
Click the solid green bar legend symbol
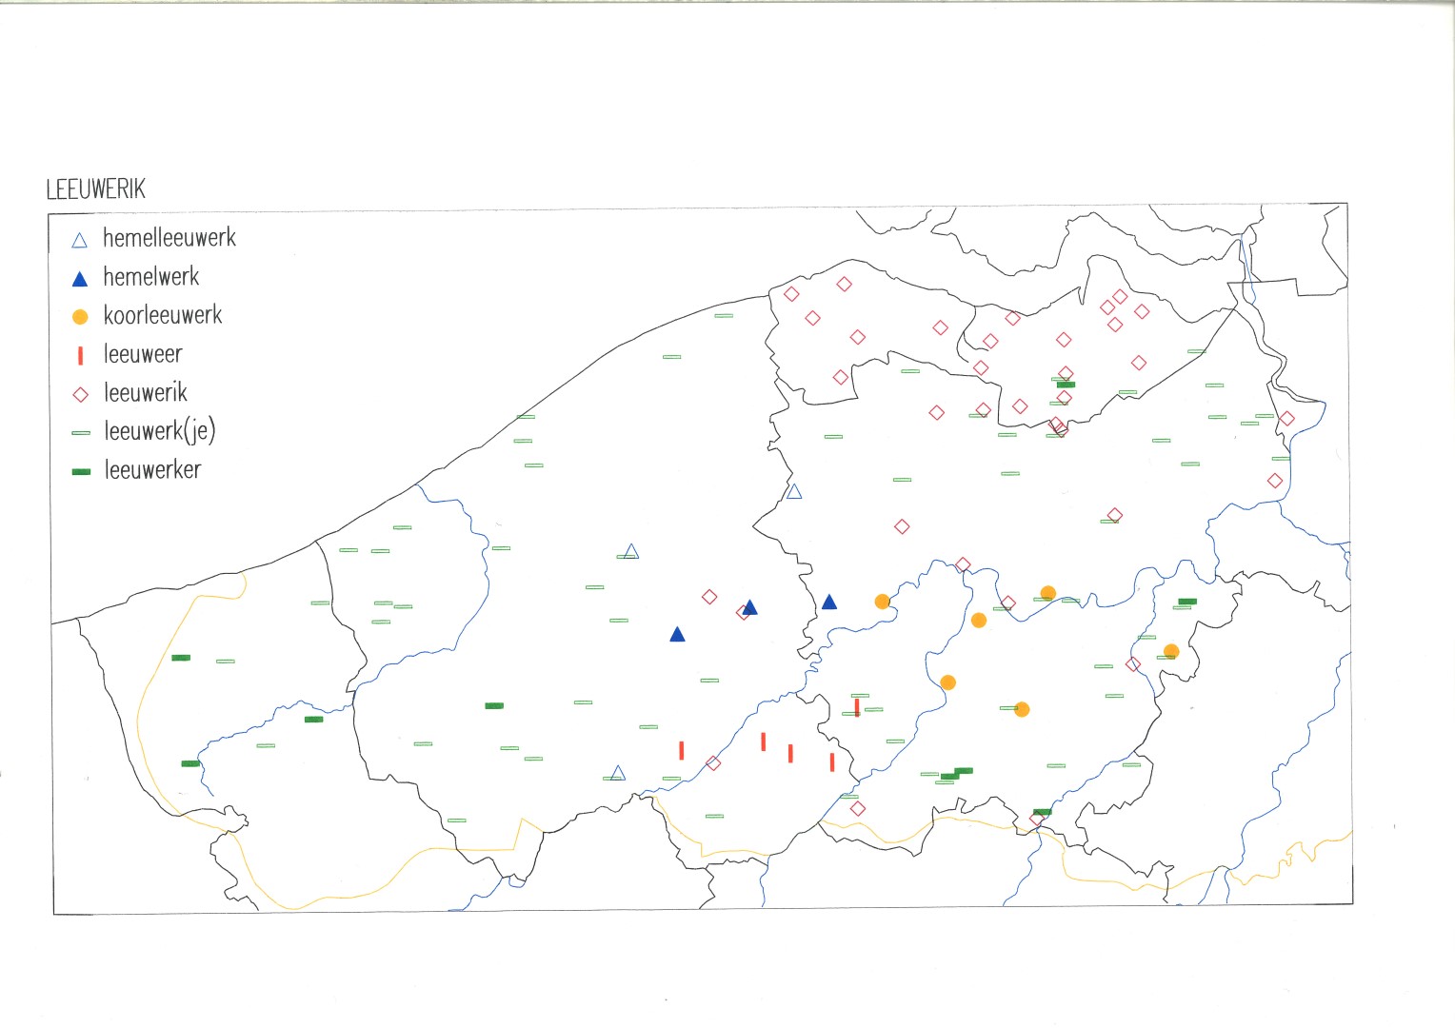(81, 471)
